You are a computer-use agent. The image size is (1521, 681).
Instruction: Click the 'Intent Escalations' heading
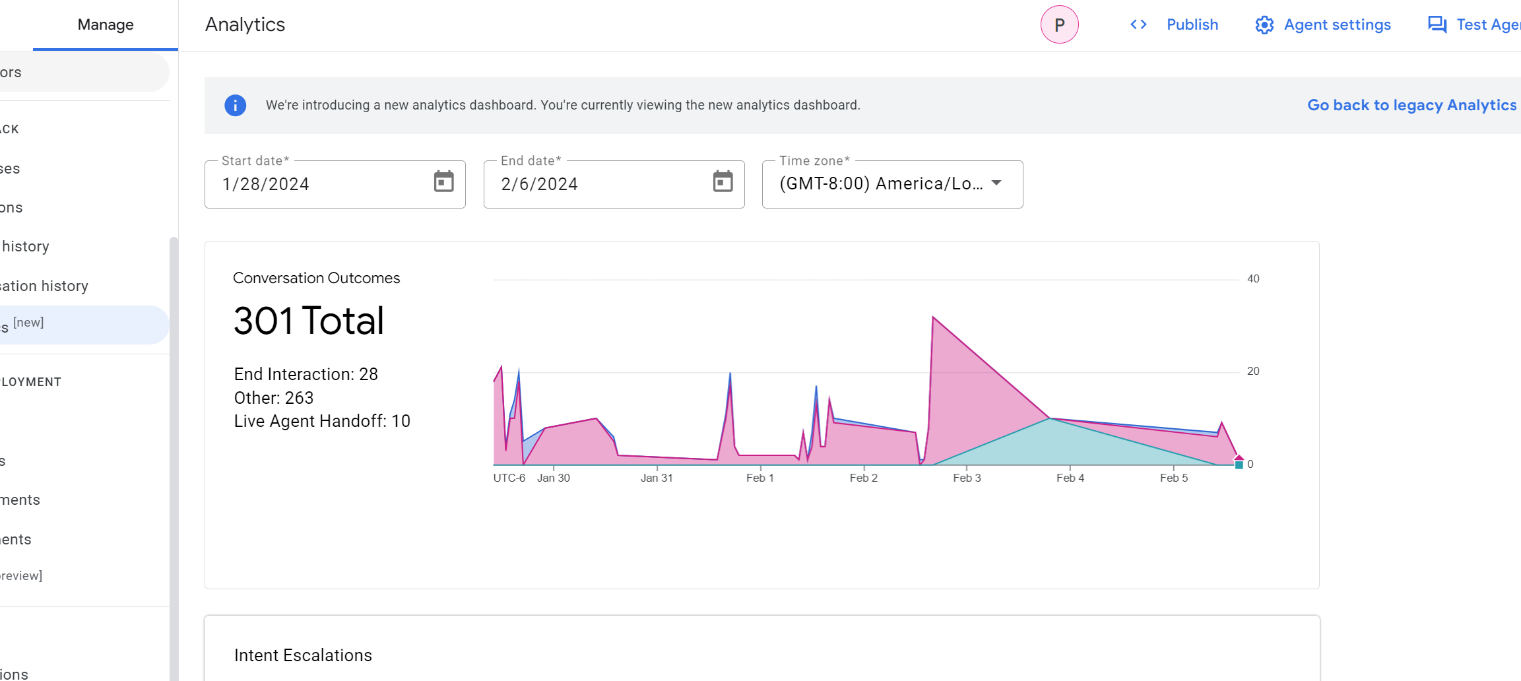click(303, 655)
